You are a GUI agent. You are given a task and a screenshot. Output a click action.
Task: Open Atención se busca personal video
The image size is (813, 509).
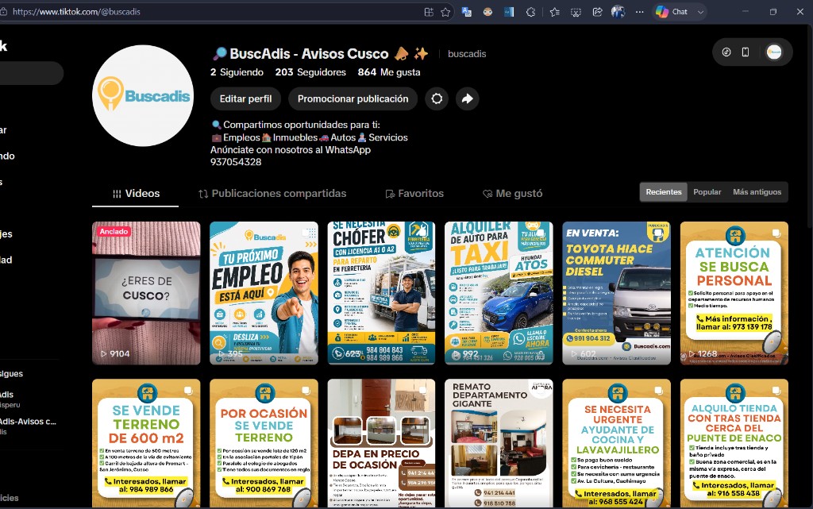coord(734,293)
